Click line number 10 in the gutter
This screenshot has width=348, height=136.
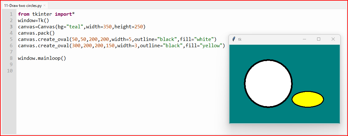tap(10, 71)
